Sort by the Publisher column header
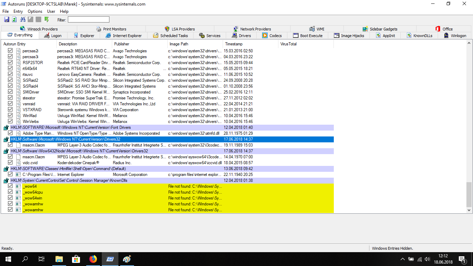This screenshot has height=266, width=473. (x=140, y=44)
